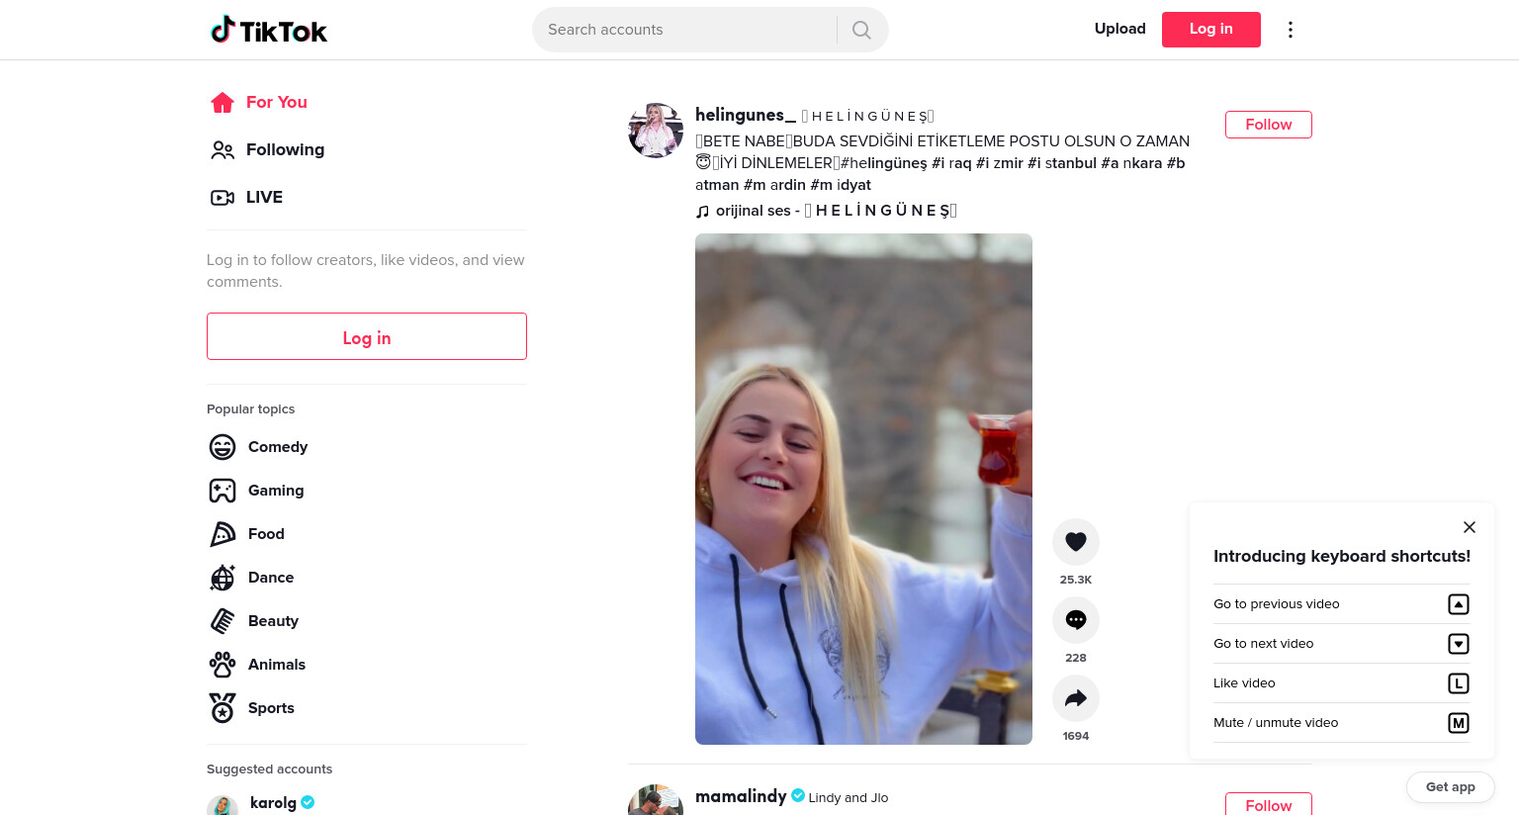1519x815 pixels.
Task: Click the Animals paw icon
Action: point(223,665)
